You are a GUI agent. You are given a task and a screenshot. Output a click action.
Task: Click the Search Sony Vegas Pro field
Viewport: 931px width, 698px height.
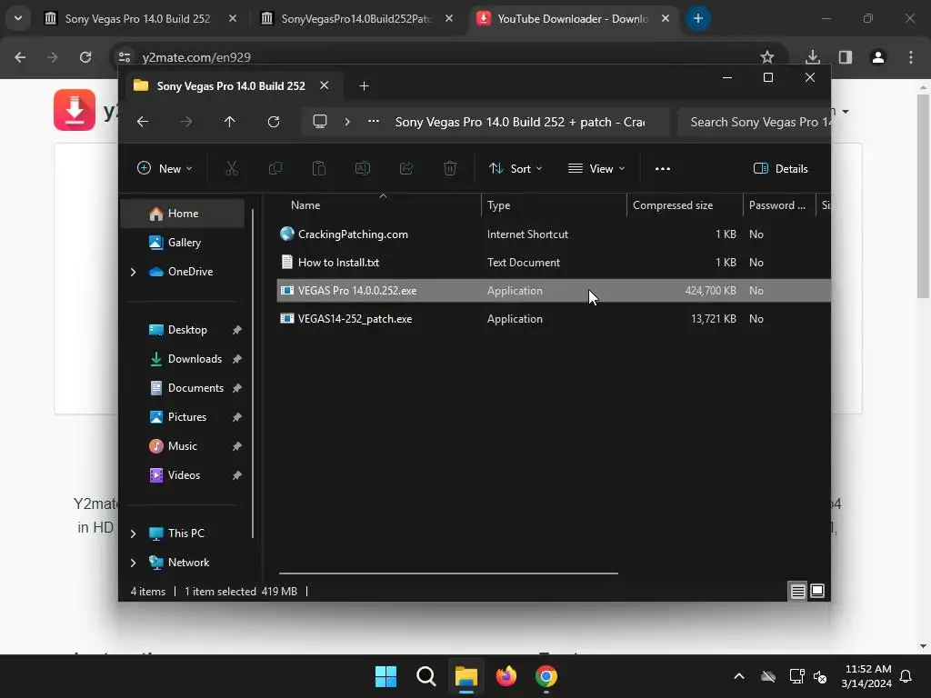754,122
